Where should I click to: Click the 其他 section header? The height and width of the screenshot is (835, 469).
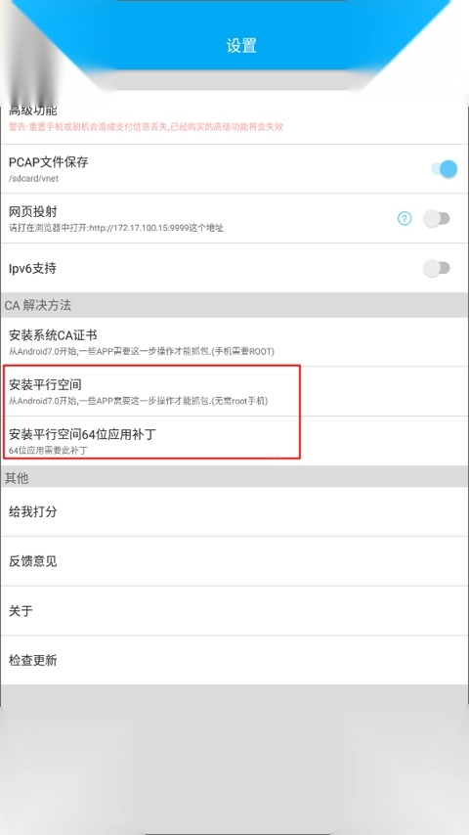[234, 478]
